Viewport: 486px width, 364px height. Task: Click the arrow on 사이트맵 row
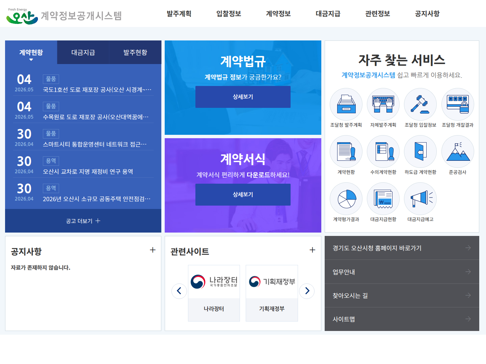click(x=468, y=319)
